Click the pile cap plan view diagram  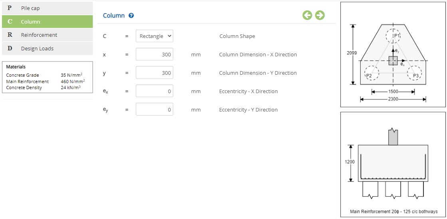393,55
